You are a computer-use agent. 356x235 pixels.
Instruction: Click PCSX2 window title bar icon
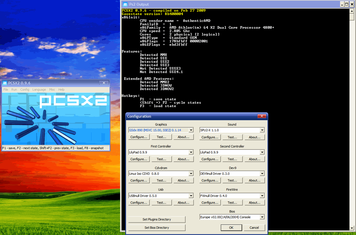click(x=5, y=83)
